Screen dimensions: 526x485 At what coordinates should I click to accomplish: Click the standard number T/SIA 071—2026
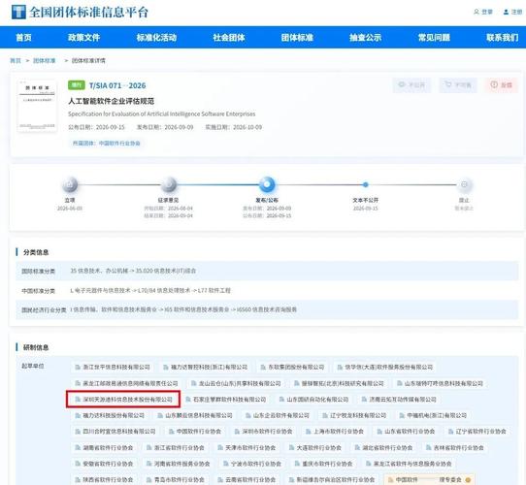[117, 85]
